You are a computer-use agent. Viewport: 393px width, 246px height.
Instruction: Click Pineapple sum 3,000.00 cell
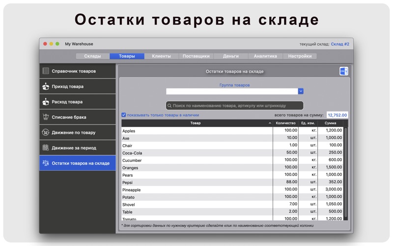[330, 189]
